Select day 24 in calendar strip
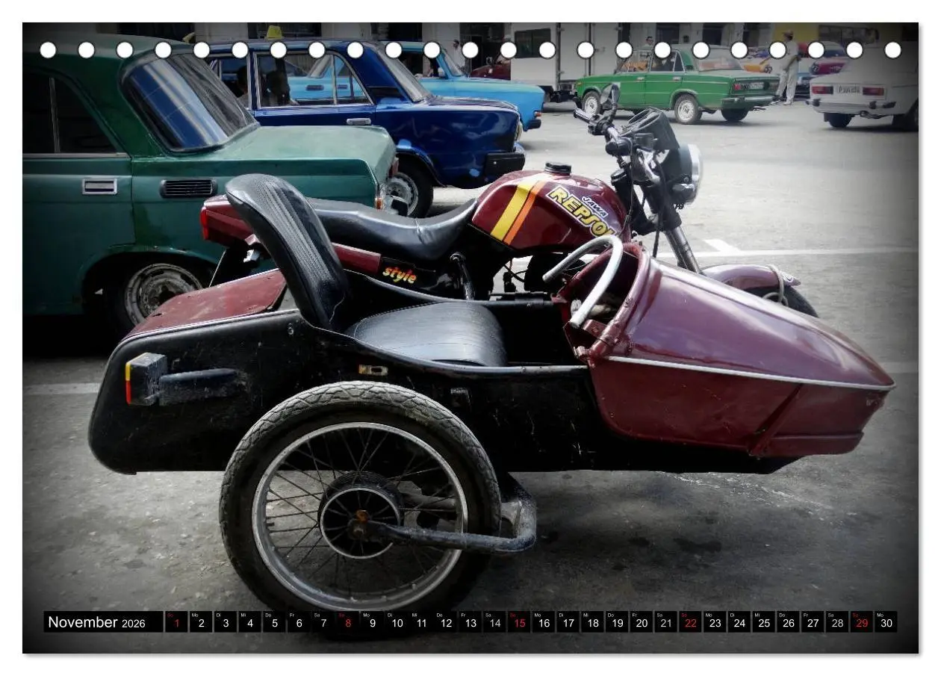Screen dimensions: 941x676 (739, 621)
